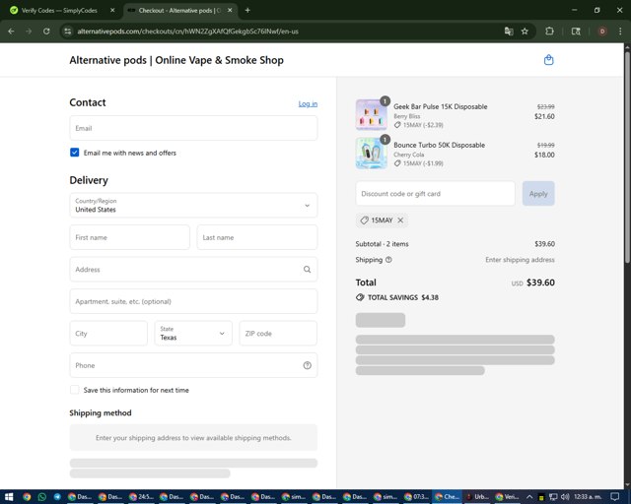
Task: Open the translate page icon in address bar
Action: pyautogui.click(x=509, y=31)
